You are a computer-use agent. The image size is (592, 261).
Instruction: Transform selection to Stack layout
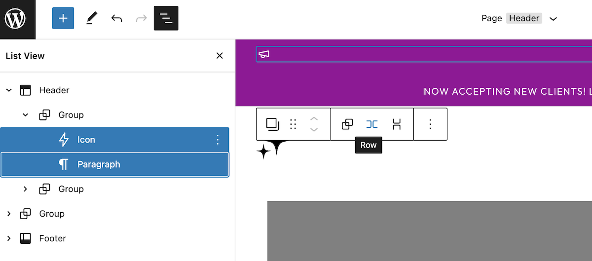click(x=397, y=124)
